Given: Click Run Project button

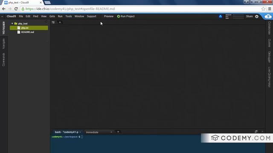Looking at the screenshot, I should tap(126, 16).
